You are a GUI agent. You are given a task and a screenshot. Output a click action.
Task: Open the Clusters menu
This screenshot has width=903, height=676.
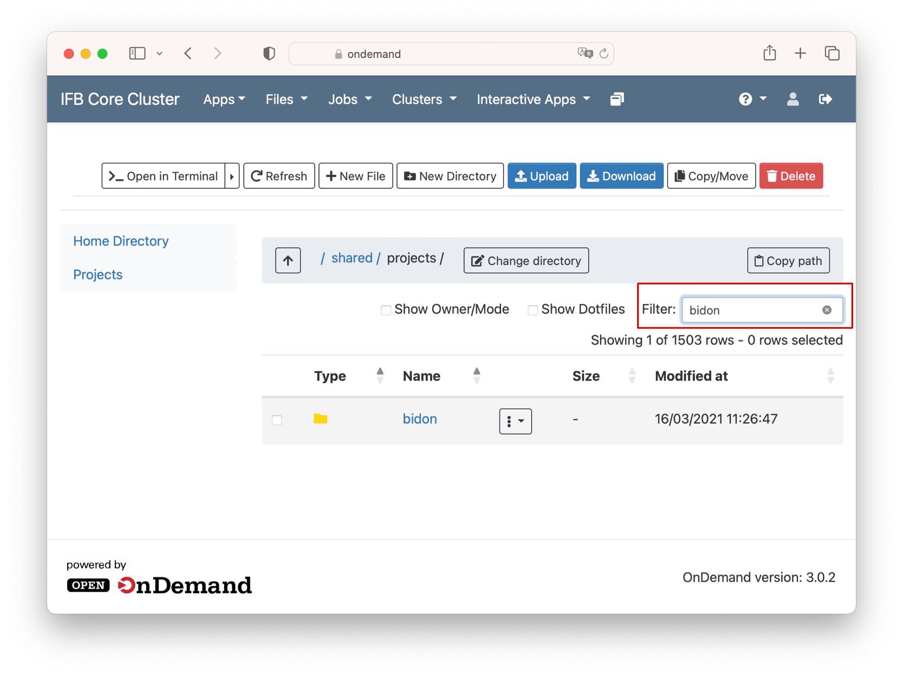click(424, 99)
